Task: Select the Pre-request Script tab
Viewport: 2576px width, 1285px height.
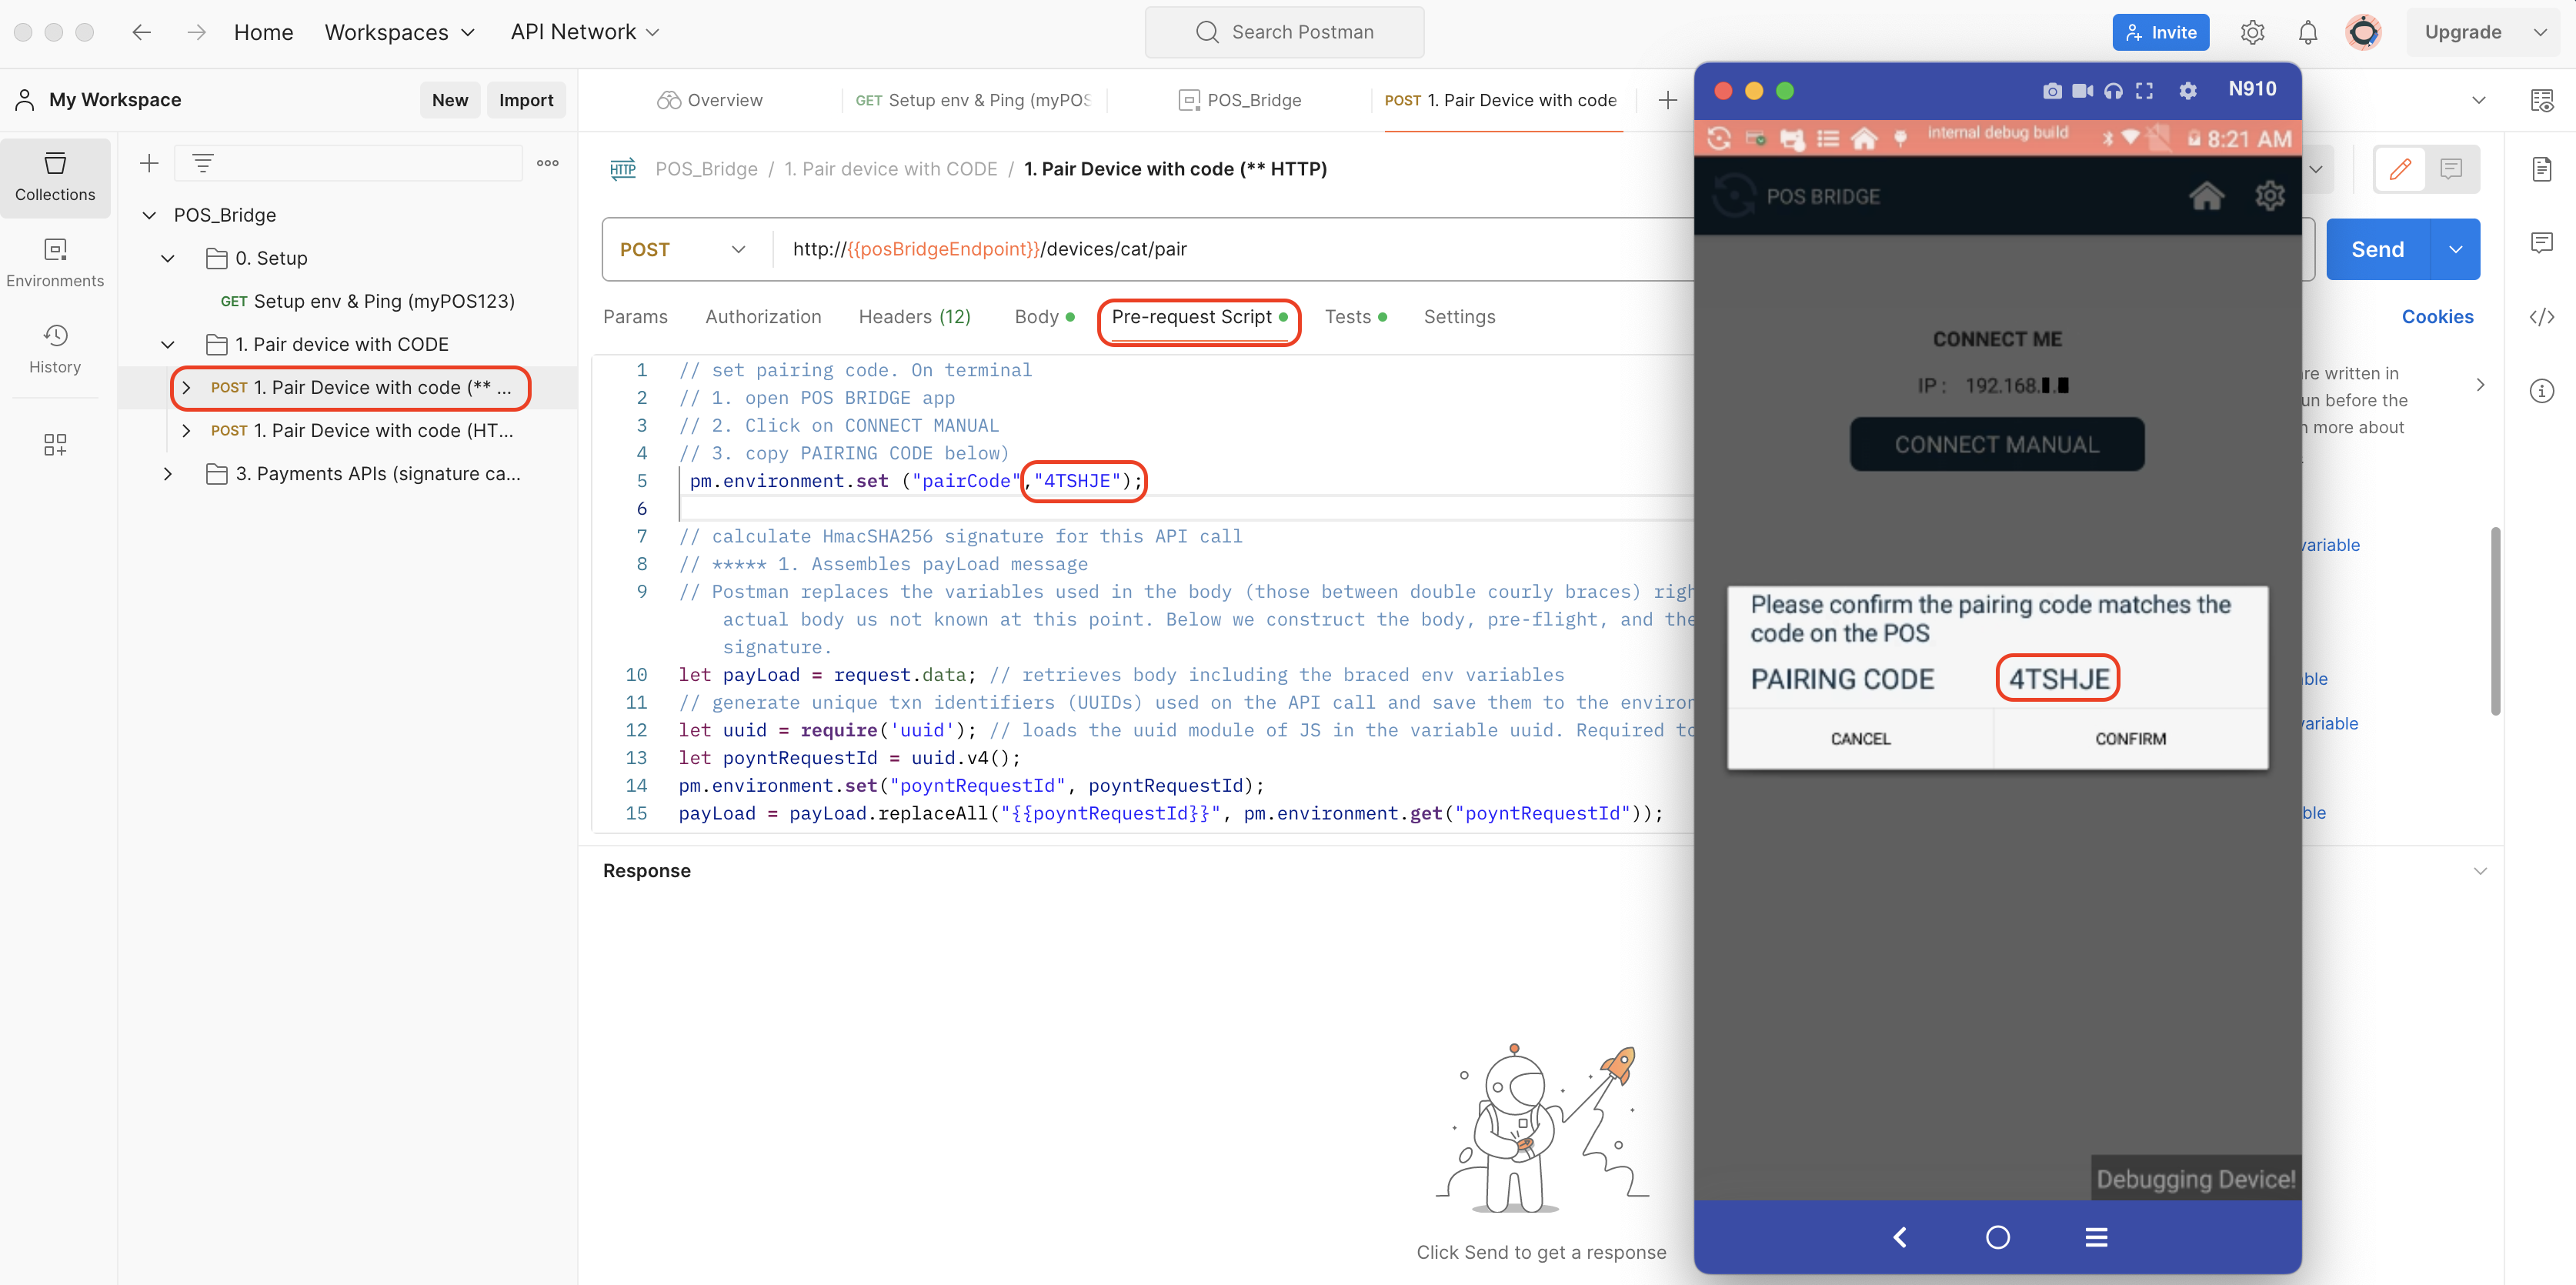Action: coord(1194,317)
